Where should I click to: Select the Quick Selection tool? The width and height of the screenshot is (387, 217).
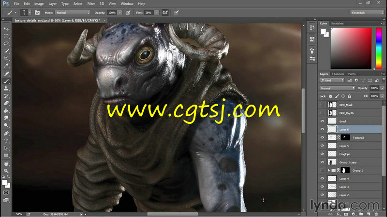click(6, 51)
